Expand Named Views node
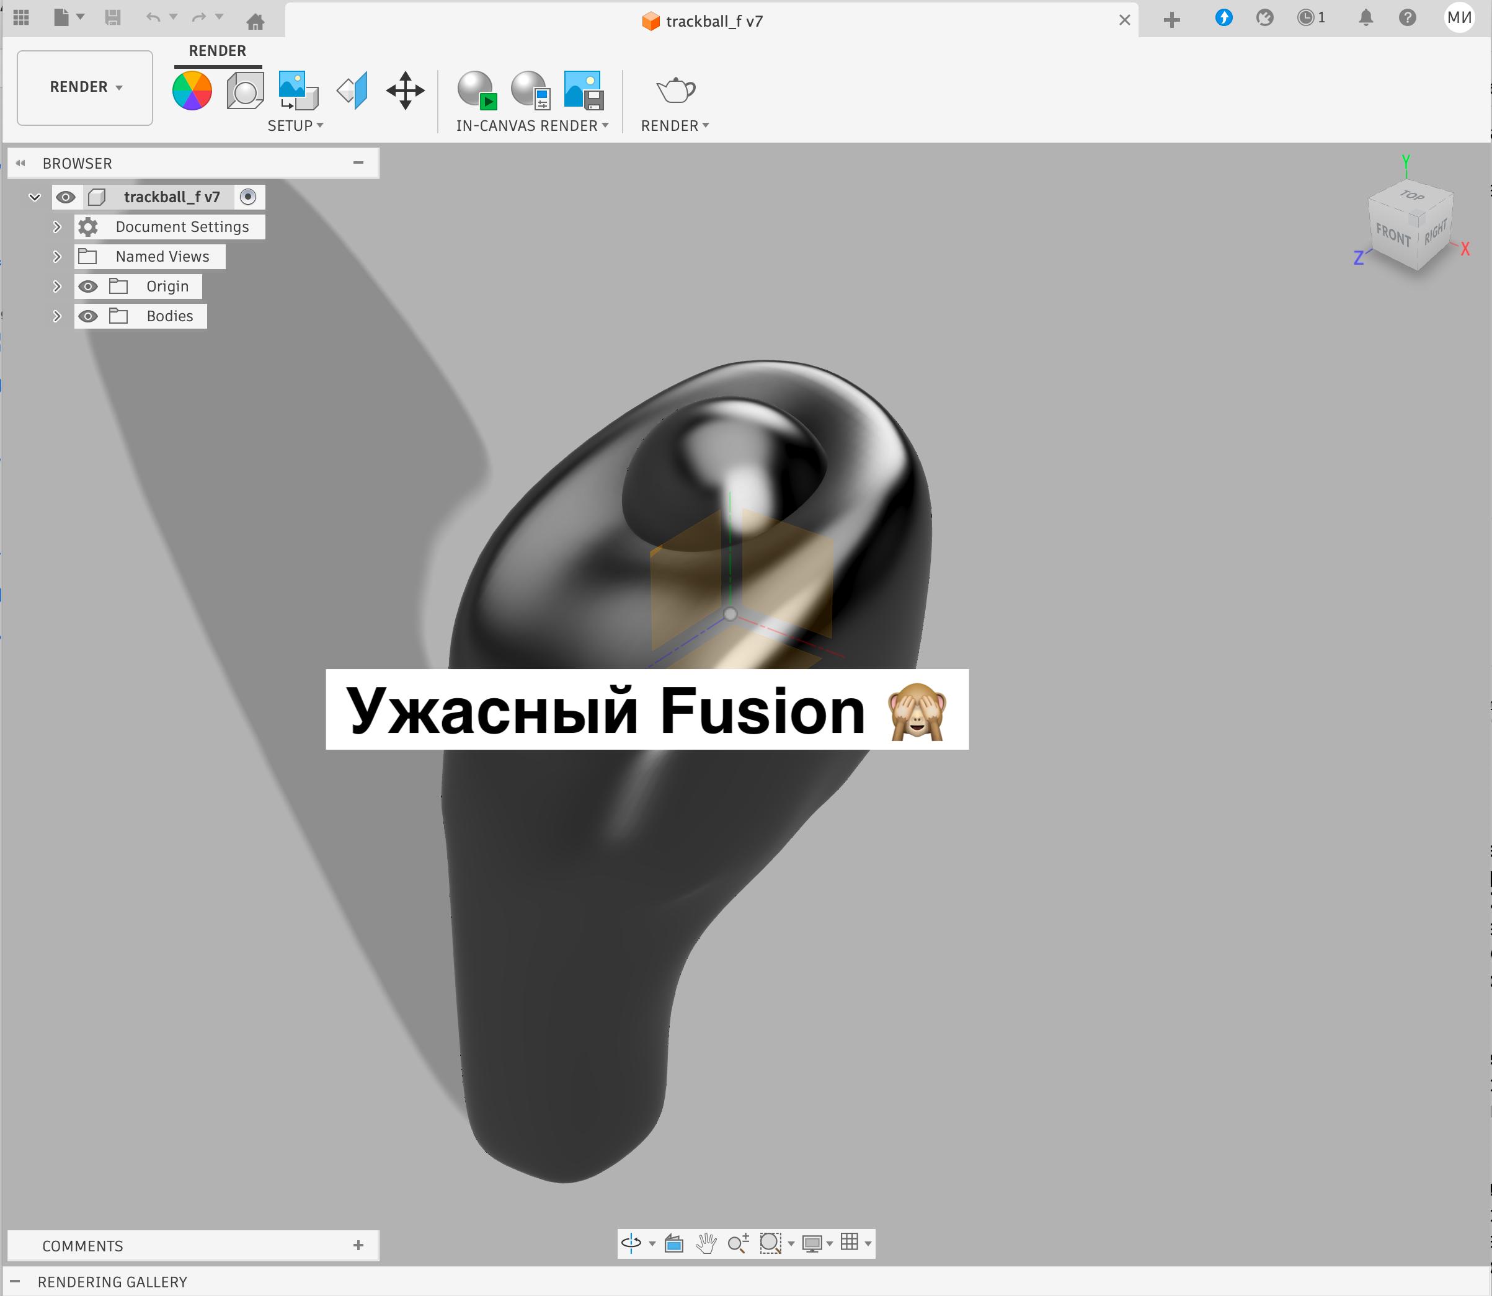1492x1296 pixels. tap(57, 256)
